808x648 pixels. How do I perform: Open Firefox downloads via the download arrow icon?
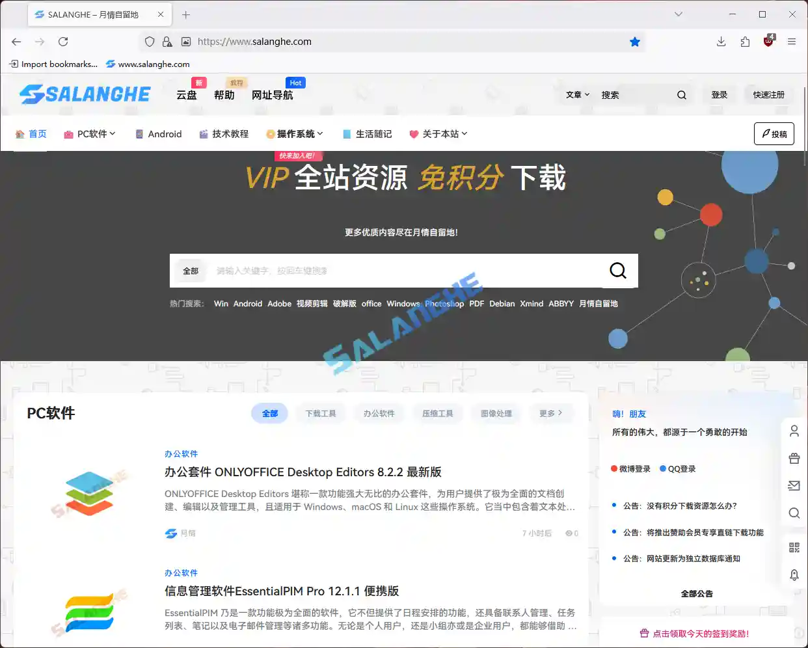click(x=721, y=41)
